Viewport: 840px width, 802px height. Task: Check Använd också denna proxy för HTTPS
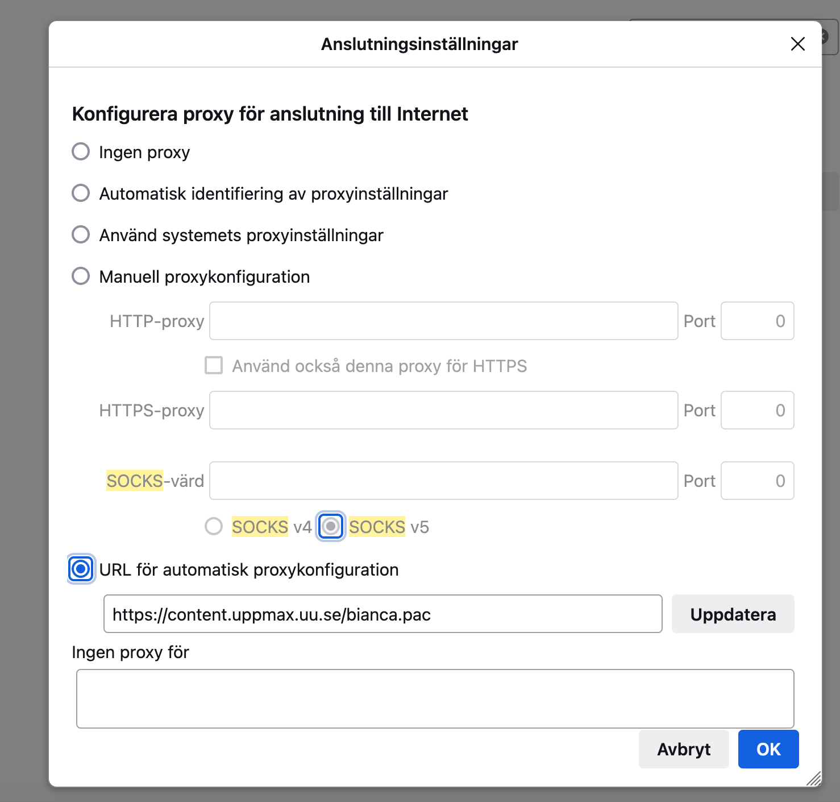[x=214, y=365]
